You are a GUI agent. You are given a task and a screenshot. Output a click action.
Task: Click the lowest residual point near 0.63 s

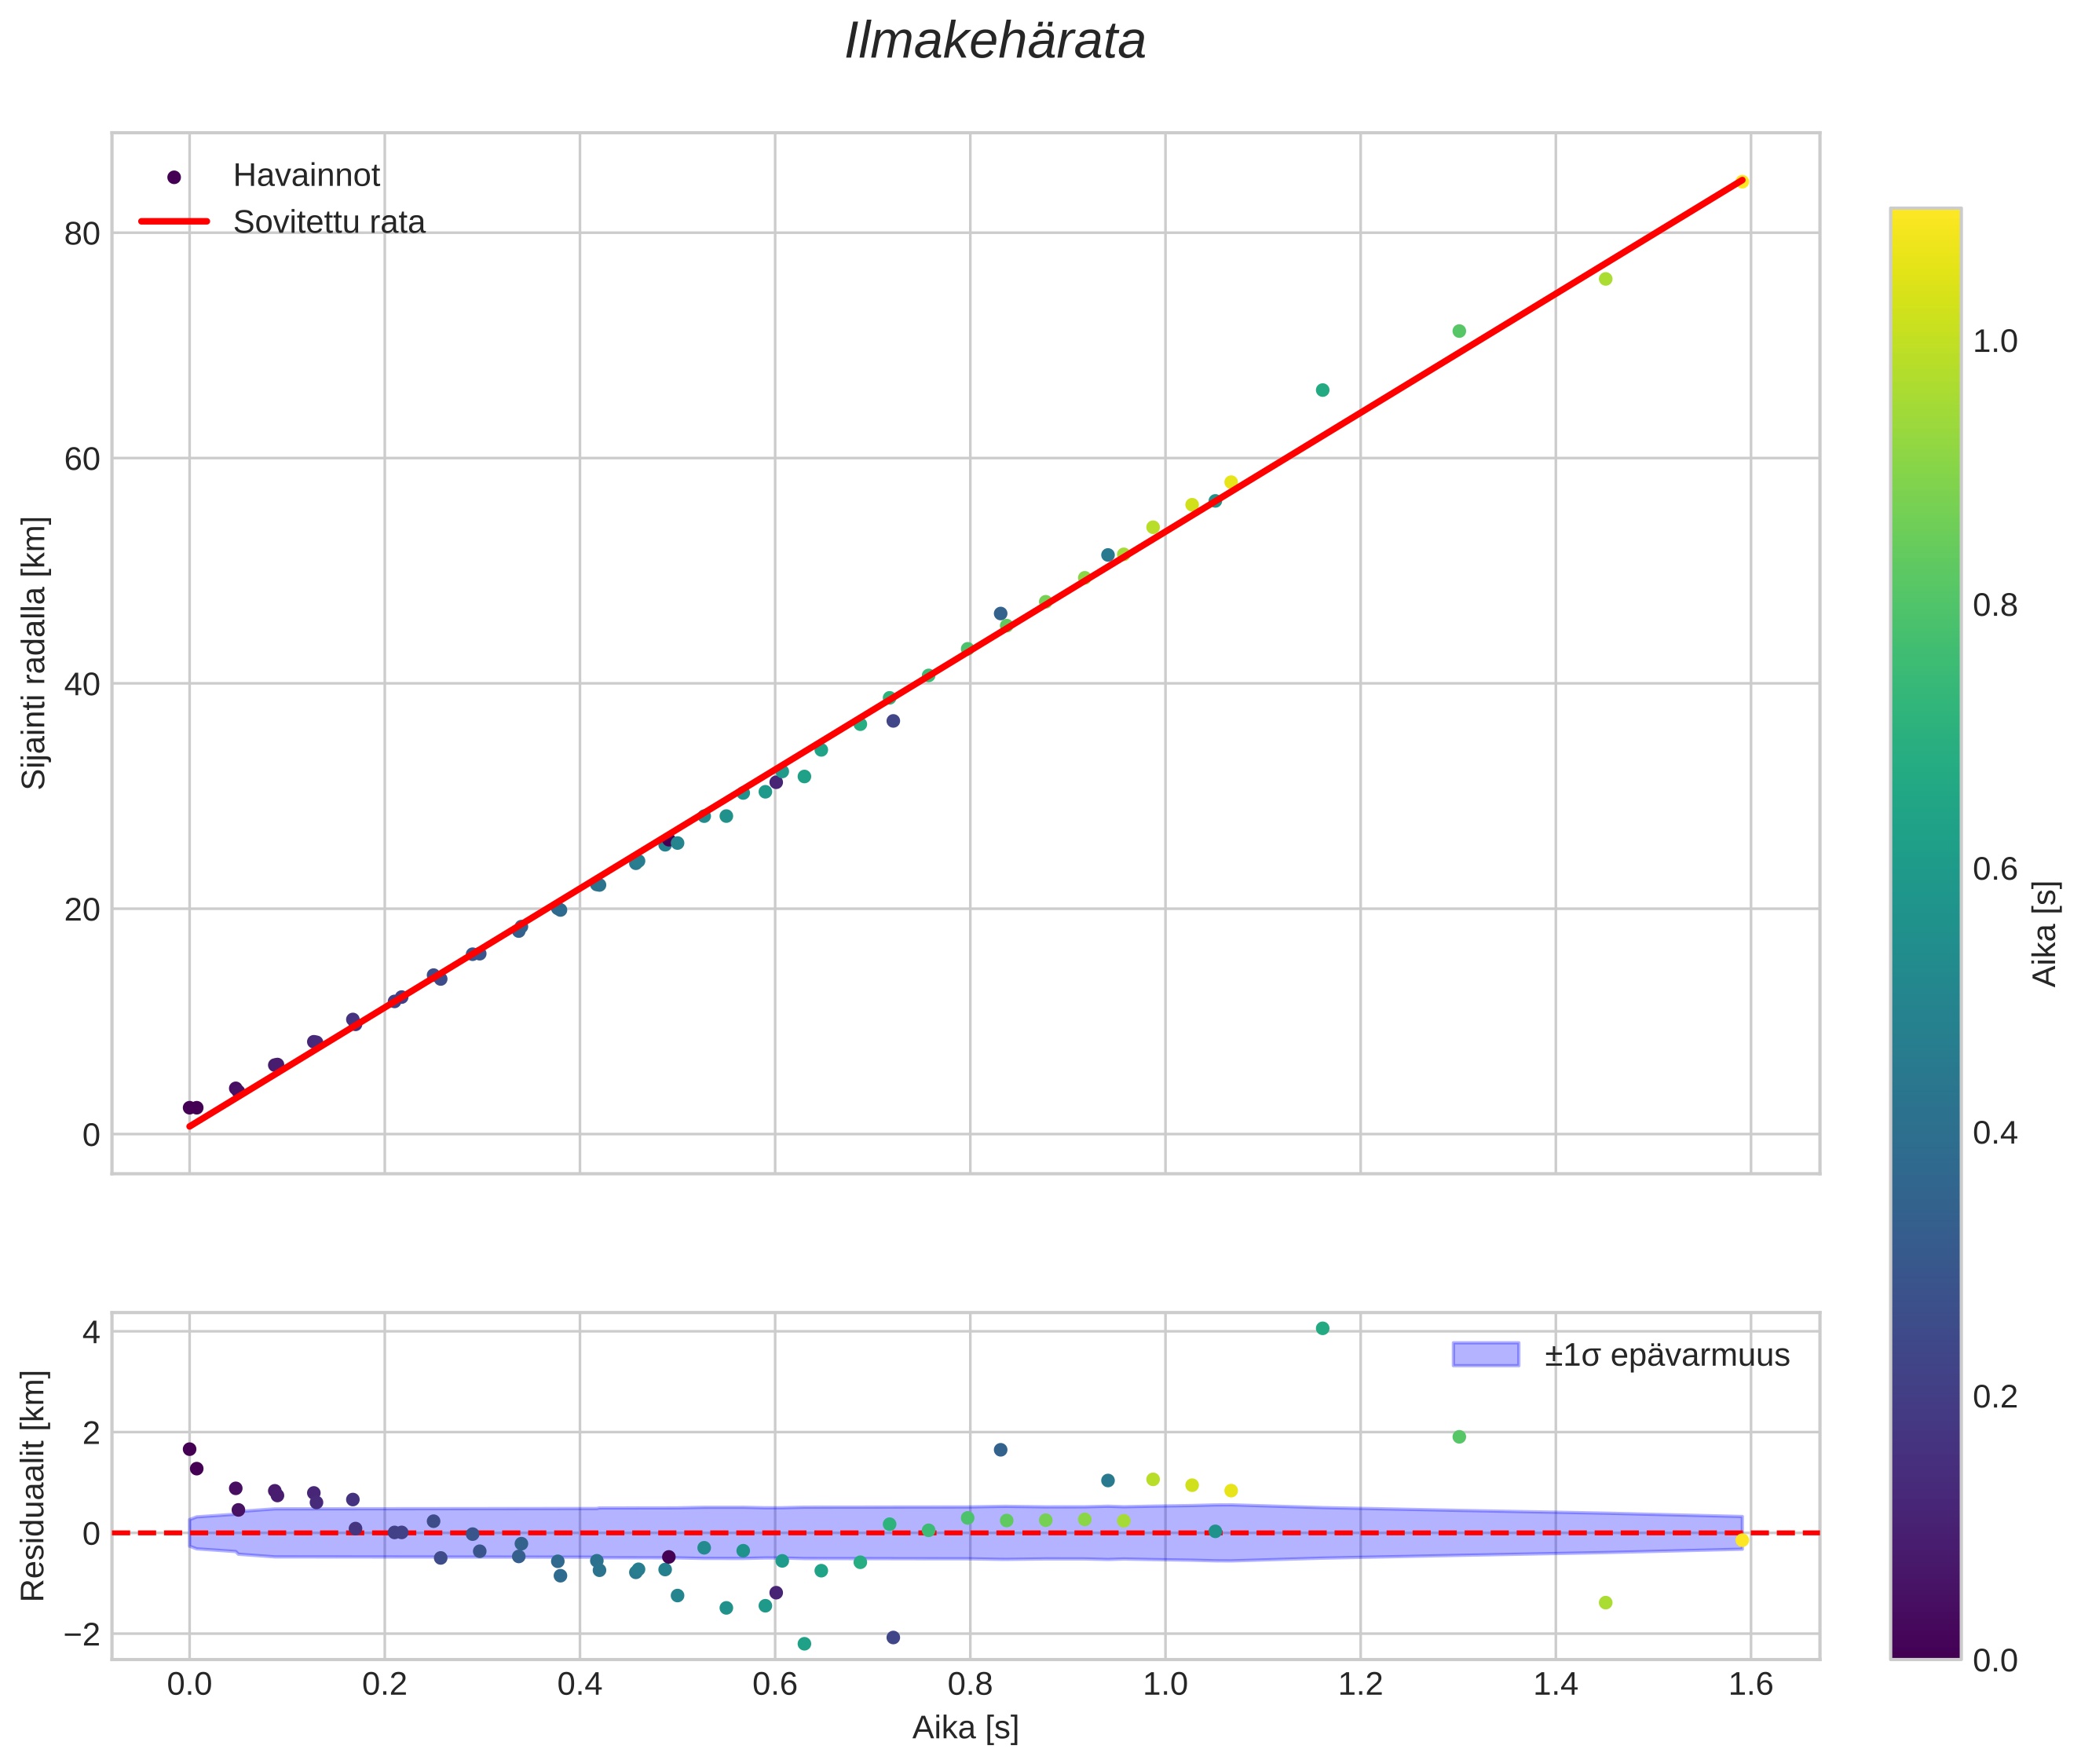click(804, 1644)
